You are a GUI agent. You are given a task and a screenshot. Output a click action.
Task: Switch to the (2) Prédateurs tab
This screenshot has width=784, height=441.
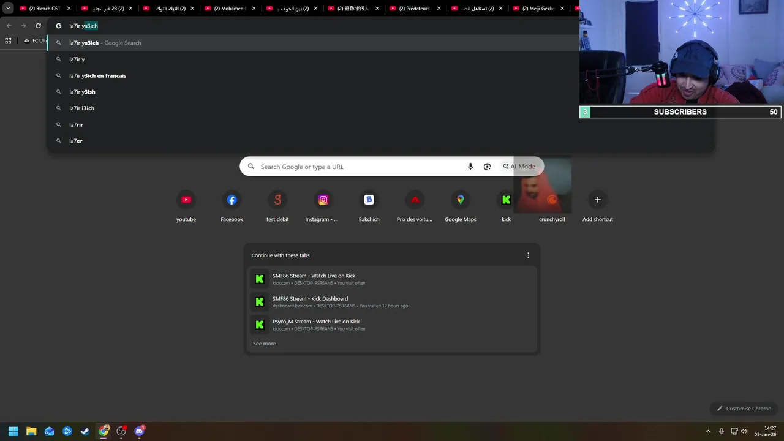tap(414, 9)
